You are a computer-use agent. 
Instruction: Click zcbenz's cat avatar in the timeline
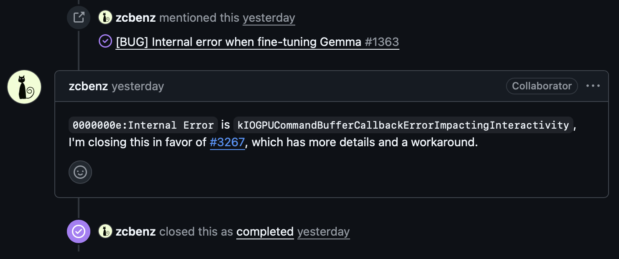click(x=24, y=86)
